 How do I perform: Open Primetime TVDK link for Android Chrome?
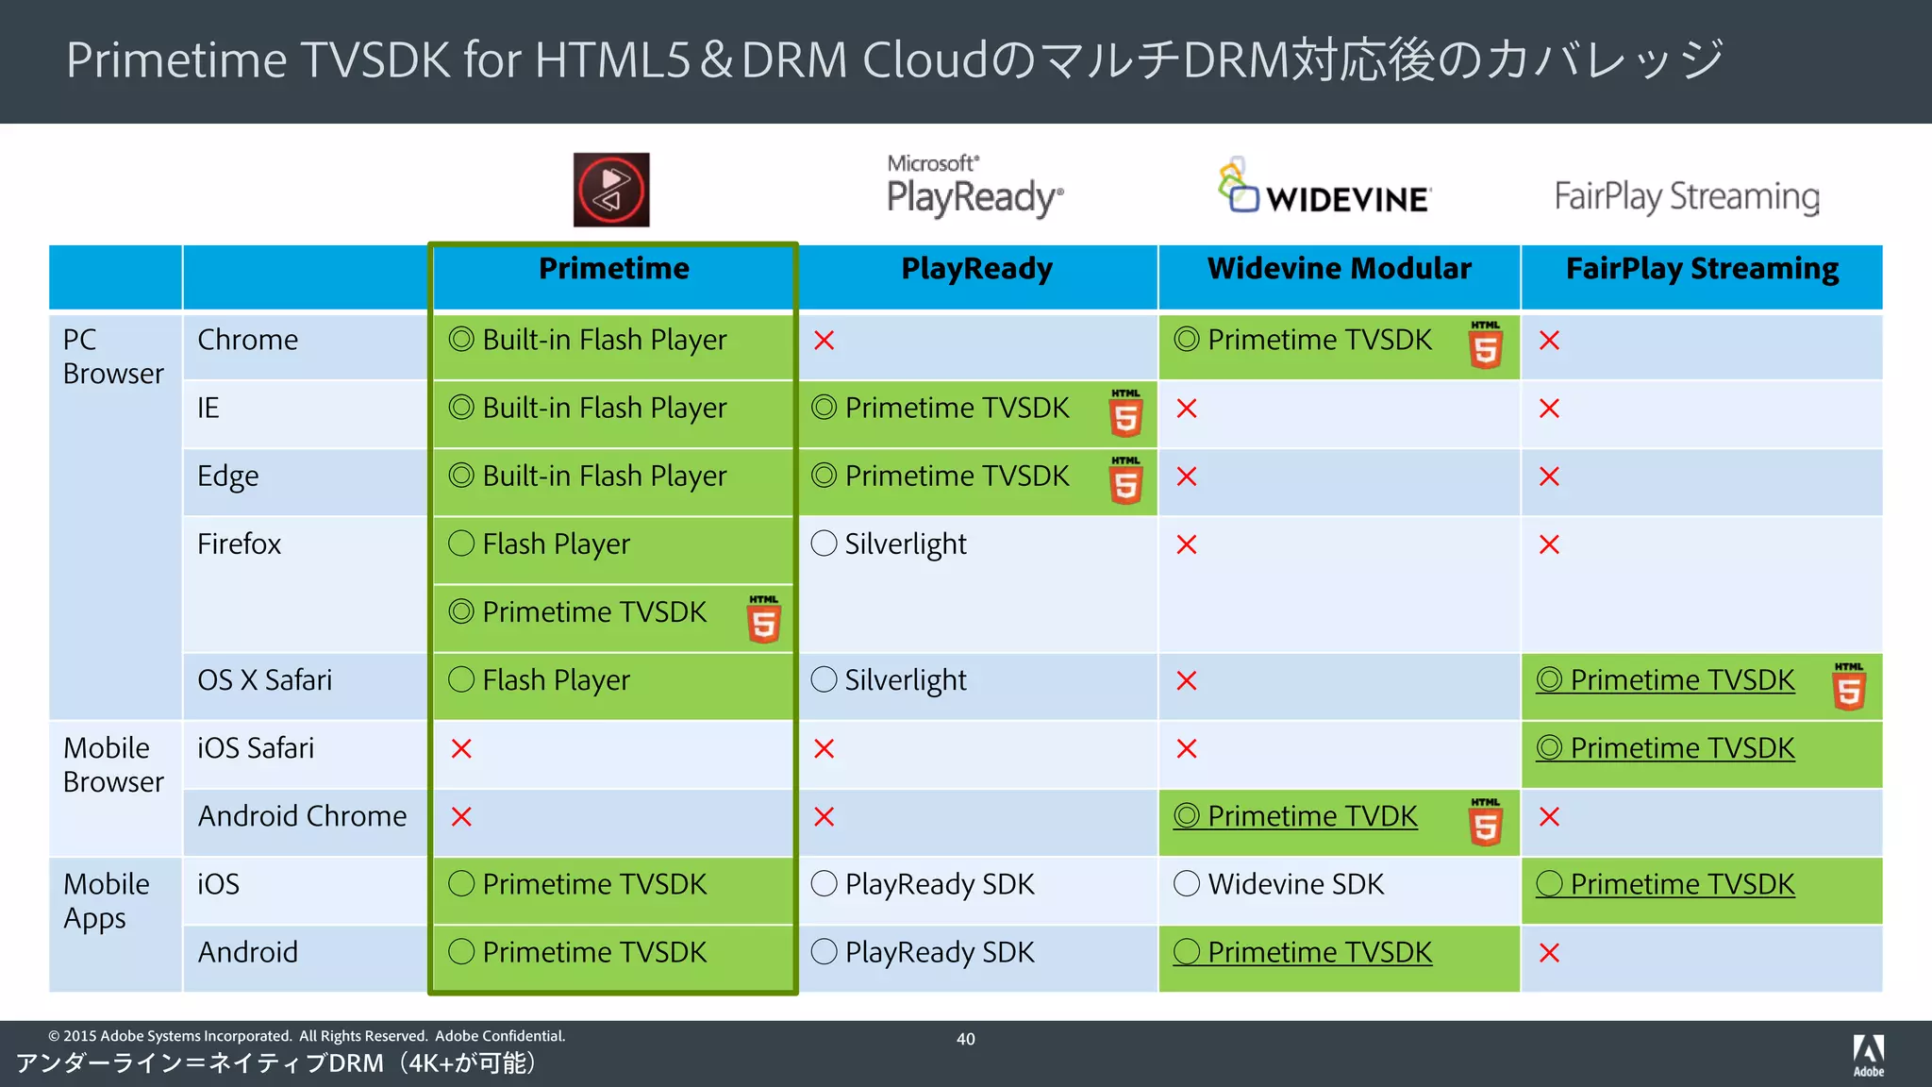pyautogui.click(x=1295, y=816)
